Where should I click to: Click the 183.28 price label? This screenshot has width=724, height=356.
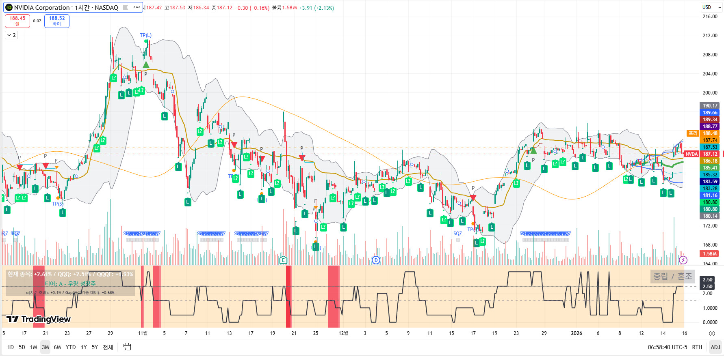pyautogui.click(x=710, y=189)
